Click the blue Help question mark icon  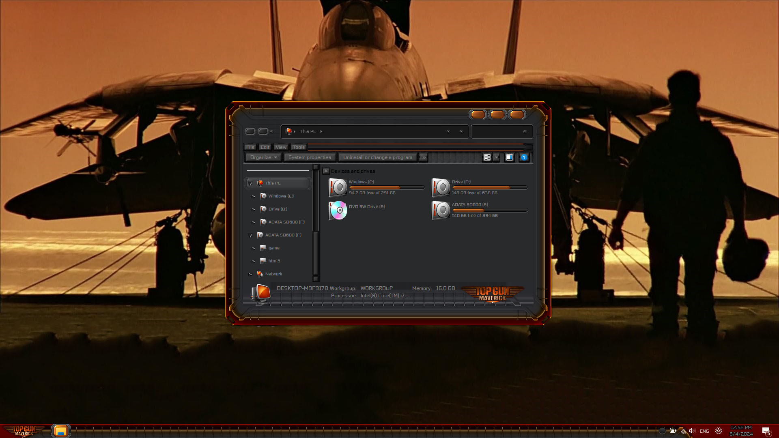[x=524, y=157]
